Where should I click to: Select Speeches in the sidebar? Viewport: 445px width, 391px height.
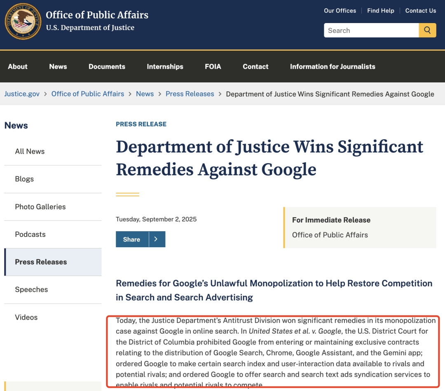pyautogui.click(x=31, y=290)
